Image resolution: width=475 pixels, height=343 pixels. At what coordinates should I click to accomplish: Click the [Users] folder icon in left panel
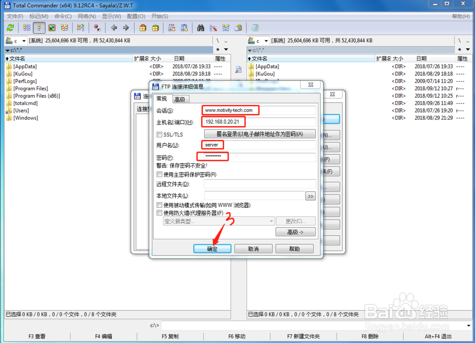click(x=9, y=111)
